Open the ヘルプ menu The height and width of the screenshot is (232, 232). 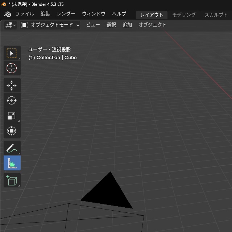tap(119, 14)
